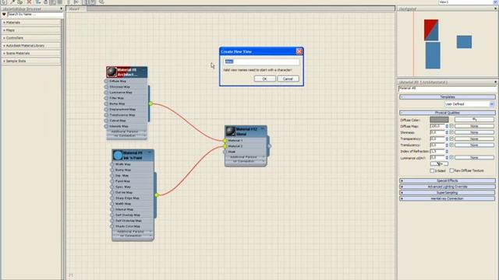
Task: Expand the Controllers group
Action: point(31,38)
